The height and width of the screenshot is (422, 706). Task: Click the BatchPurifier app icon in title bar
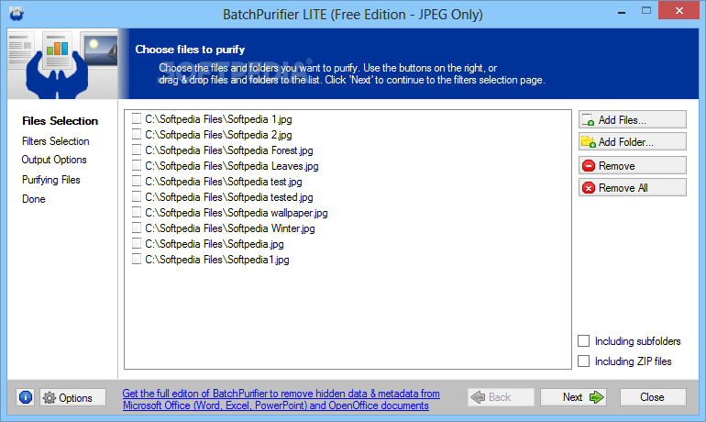pos(17,14)
